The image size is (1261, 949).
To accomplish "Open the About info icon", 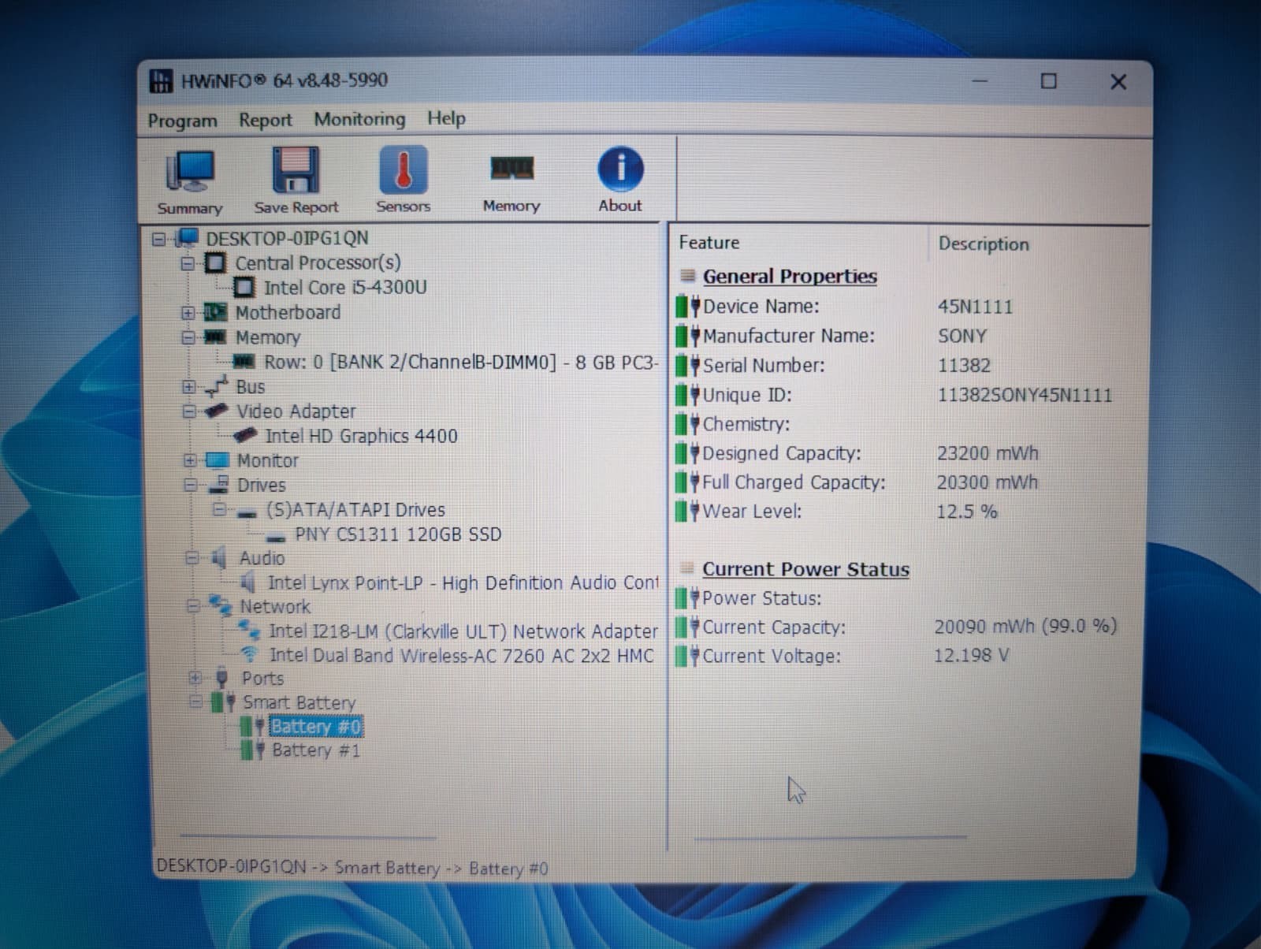I will (x=620, y=169).
